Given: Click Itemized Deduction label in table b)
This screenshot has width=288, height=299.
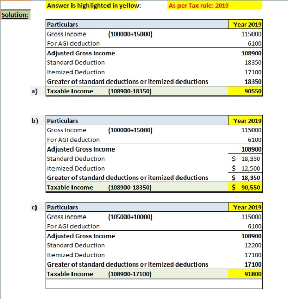Looking at the screenshot, I should 76,168.
